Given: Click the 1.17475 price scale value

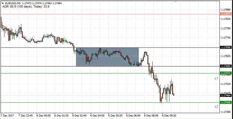Looking at the screenshot, I should [x=226, y=93].
